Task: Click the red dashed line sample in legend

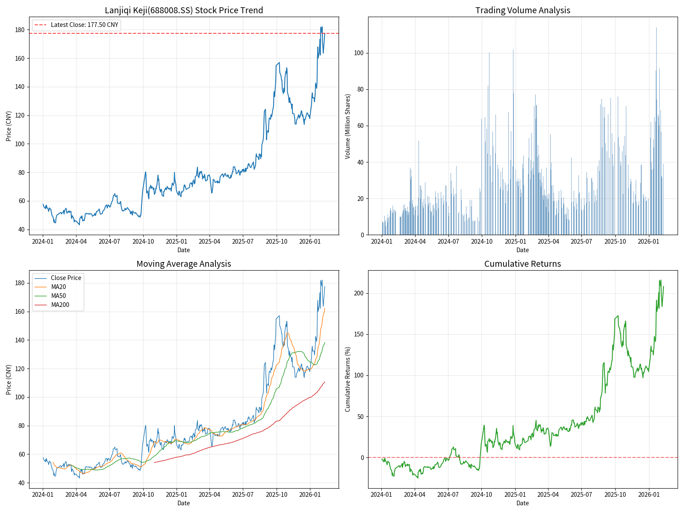Action: coord(41,25)
